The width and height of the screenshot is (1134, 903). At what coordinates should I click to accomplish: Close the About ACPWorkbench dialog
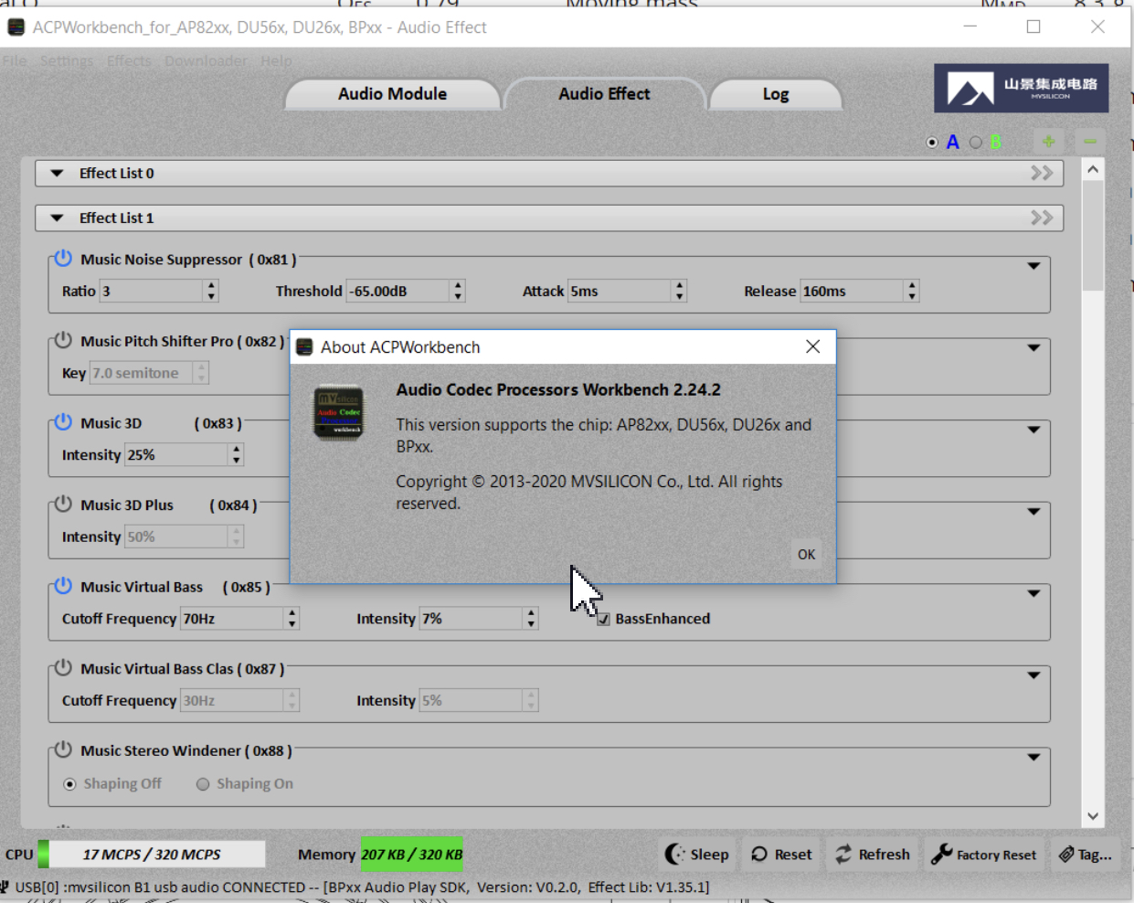point(813,346)
